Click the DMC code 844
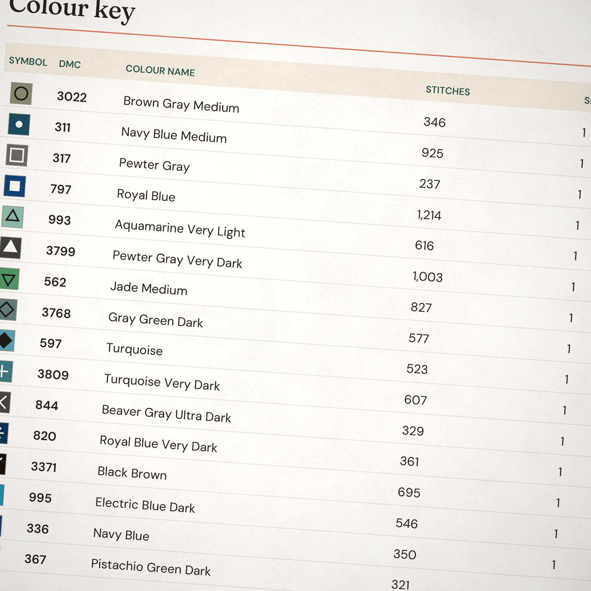The height and width of the screenshot is (591, 591). 47,405
